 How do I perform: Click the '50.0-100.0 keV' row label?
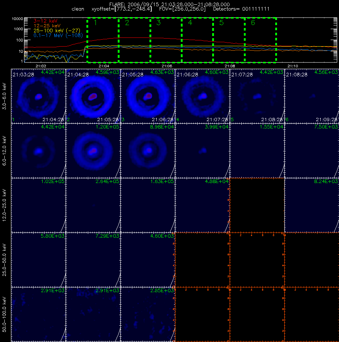(x=5, y=314)
